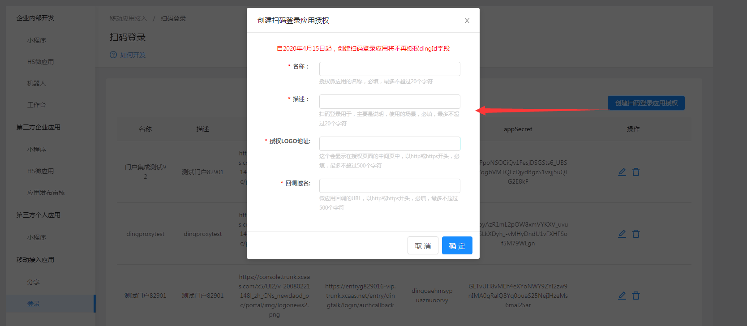The image size is (747, 326).
Task: Delete the 门户集成测试92 row
Action: (636, 172)
